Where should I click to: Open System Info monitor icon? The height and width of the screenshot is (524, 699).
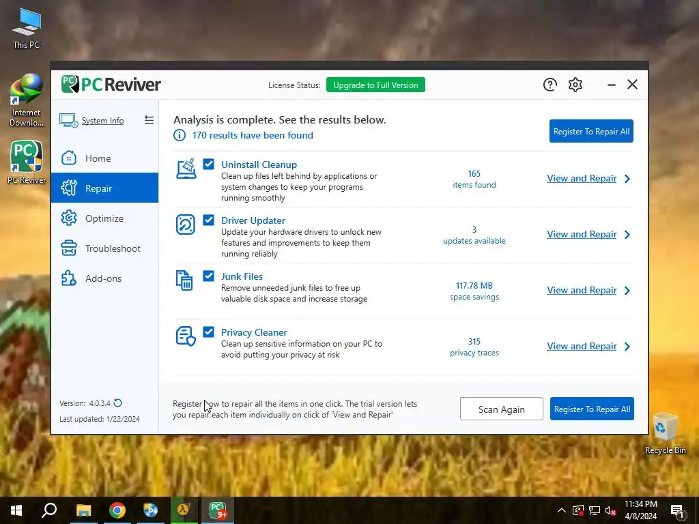point(69,120)
